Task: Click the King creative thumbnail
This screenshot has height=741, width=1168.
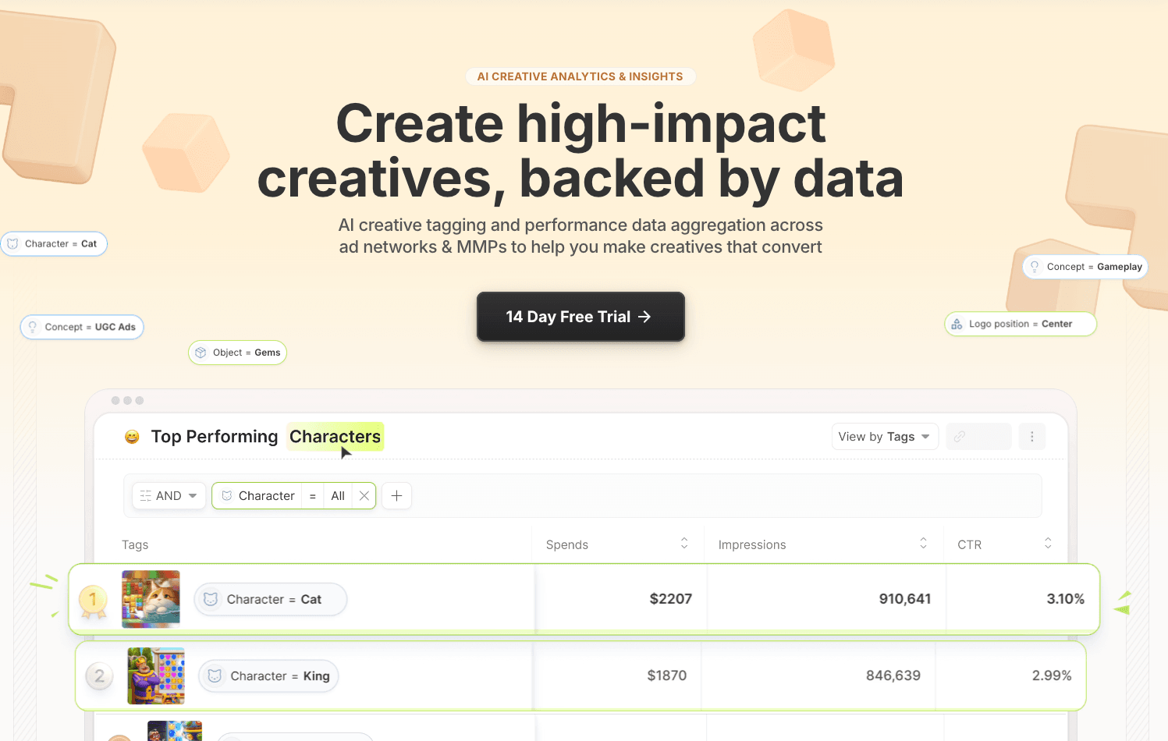Action: pyautogui.click(x=156, y=675)
